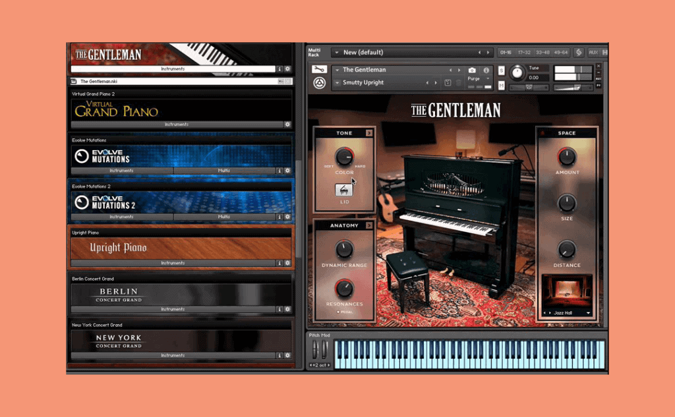
Task: Go to the next multi preset in New (default)
Action: 488,53
